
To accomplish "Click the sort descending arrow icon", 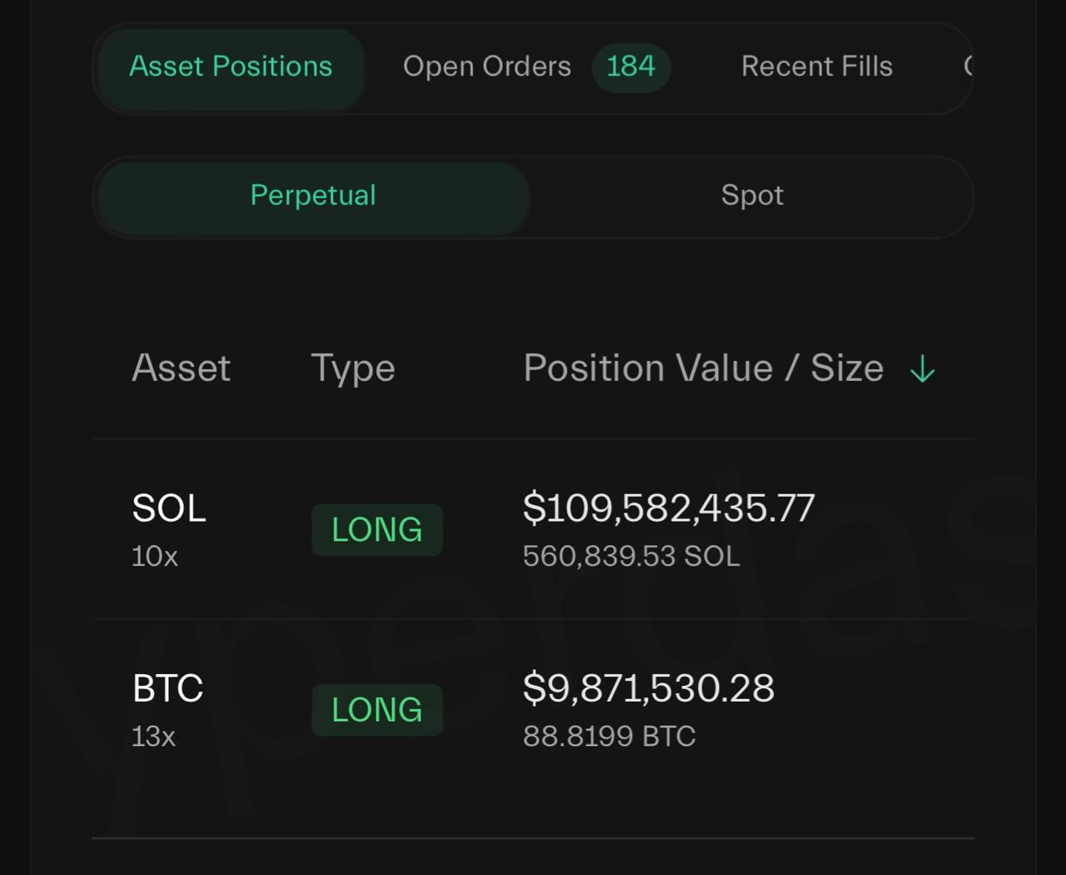I will click(923, 368).
